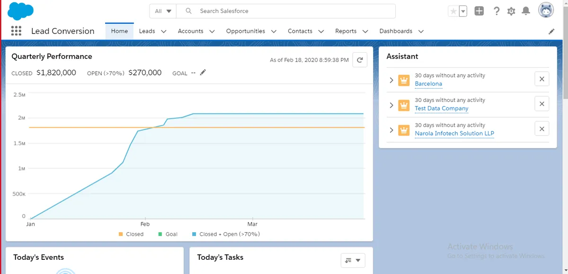Open the Today's Tasks filter dropdown

pyautogui.click(x=353, y=260)
